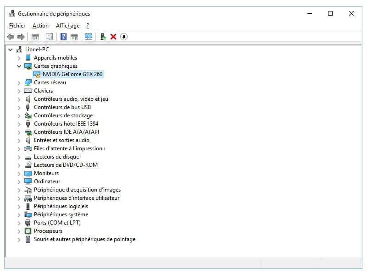Expand the Ordinateur category
This screenshot has height=275, width=367.
click(x=19, y=181)
